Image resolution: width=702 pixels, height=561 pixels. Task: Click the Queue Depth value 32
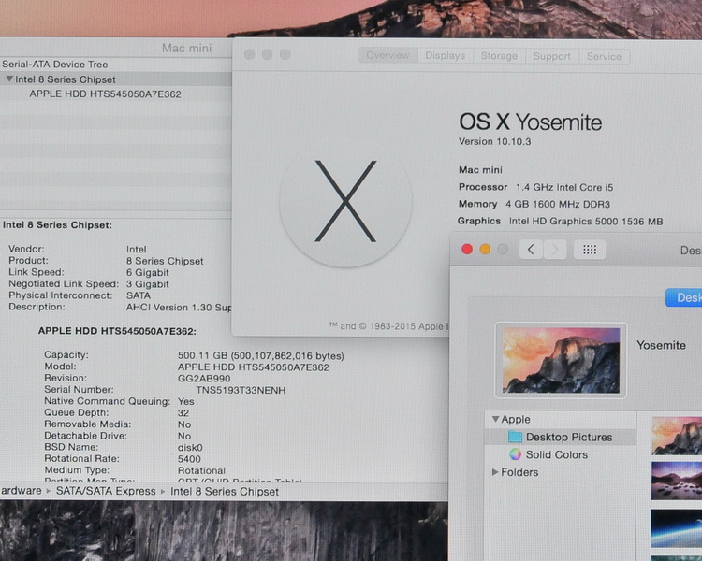(183, 413)
